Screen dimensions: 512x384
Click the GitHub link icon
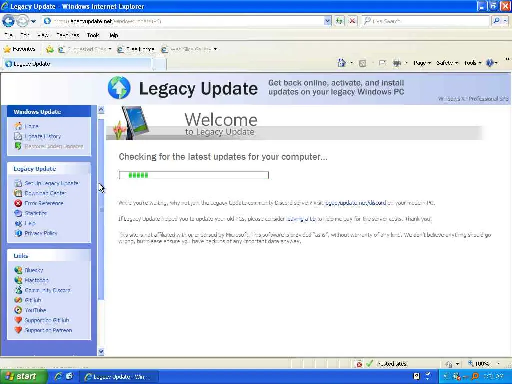coord(18,300)
